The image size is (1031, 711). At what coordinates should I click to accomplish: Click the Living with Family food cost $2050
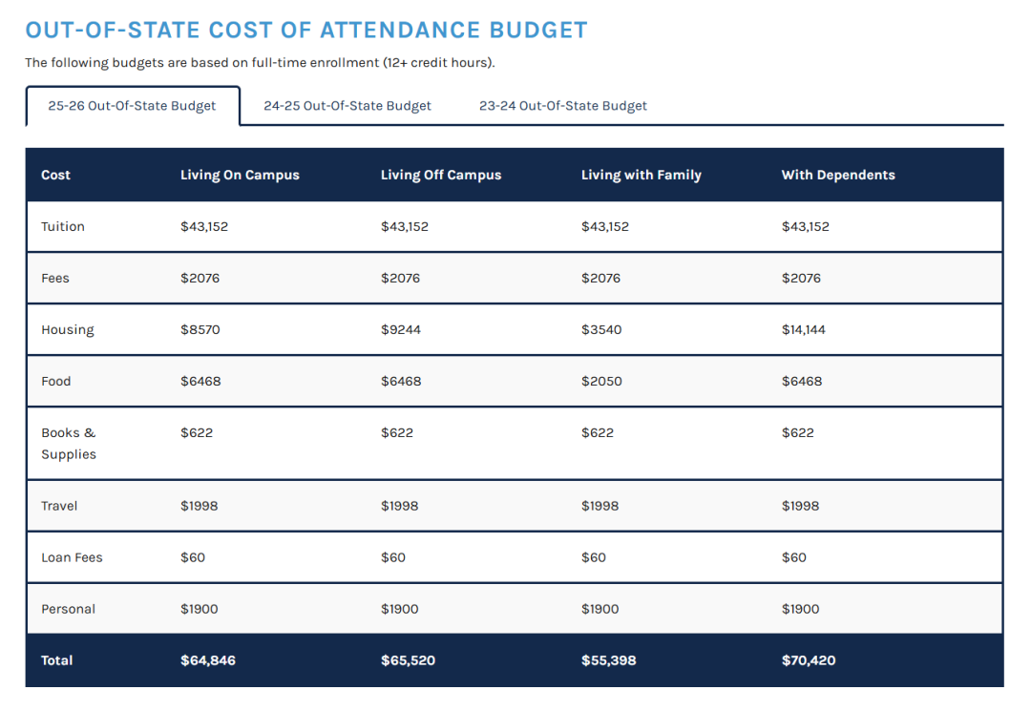(x=601, y=381)
